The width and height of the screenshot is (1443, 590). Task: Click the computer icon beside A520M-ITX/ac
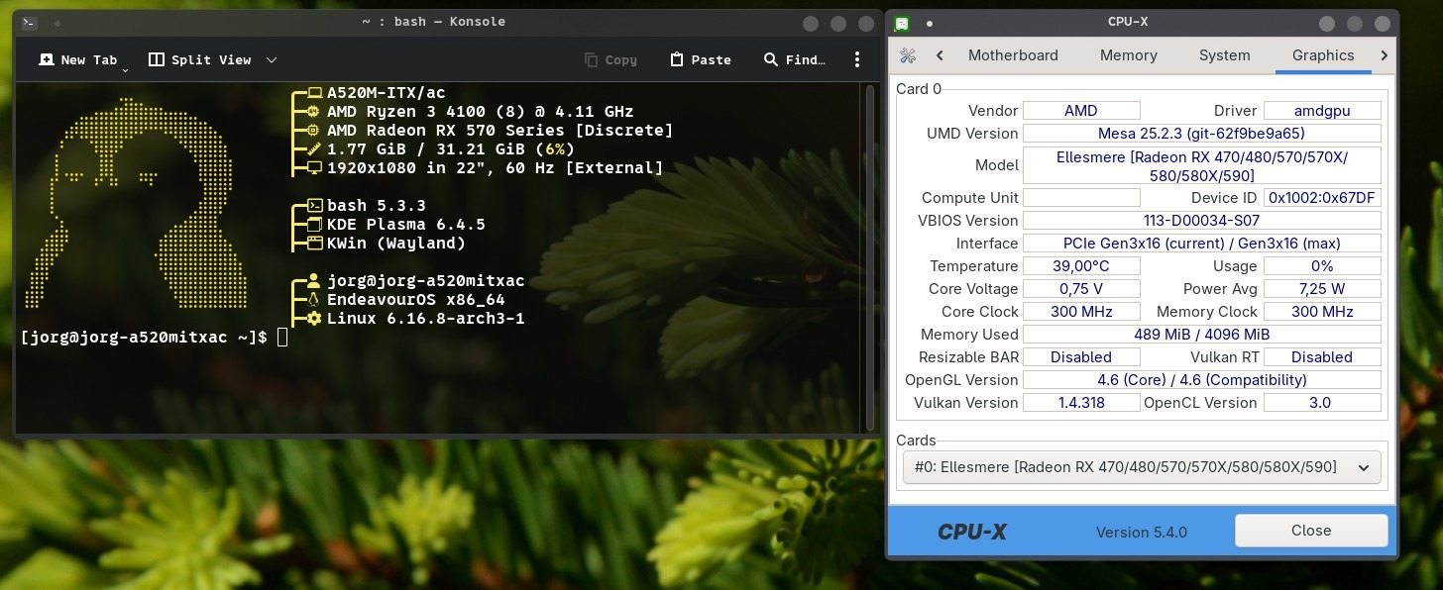coord(314,93)
